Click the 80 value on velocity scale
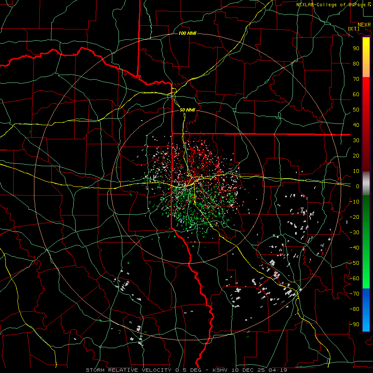 click(356, 63)
